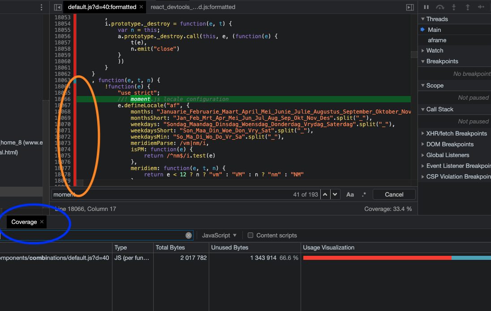Screen dimensions: 491x311
Task: Click the 1 343 914 unused bytes cell
Action: point(263,258)
